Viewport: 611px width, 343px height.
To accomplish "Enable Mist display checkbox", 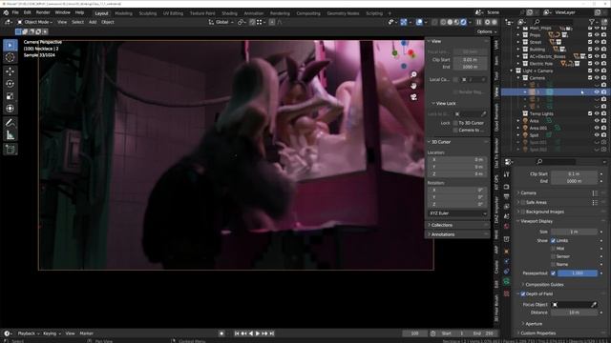I will pos(553,249).
